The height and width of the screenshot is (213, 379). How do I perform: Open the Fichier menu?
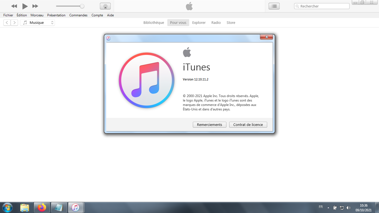point(8,15)
